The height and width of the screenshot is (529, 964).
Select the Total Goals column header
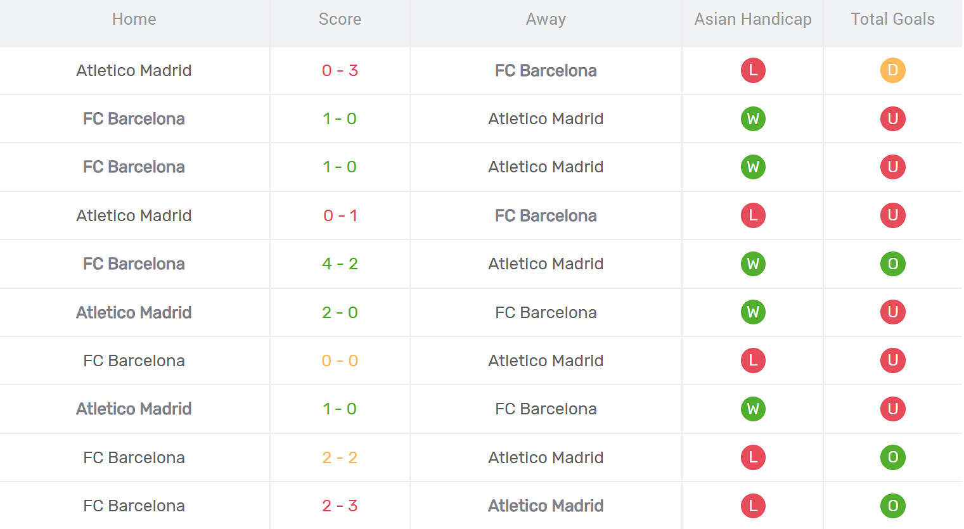point(892,20)
